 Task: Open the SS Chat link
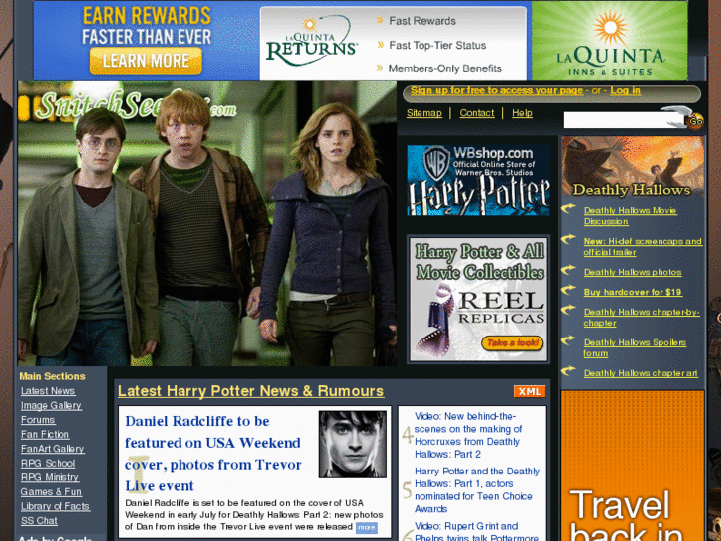pyautogui.click(x=39, y=521)
